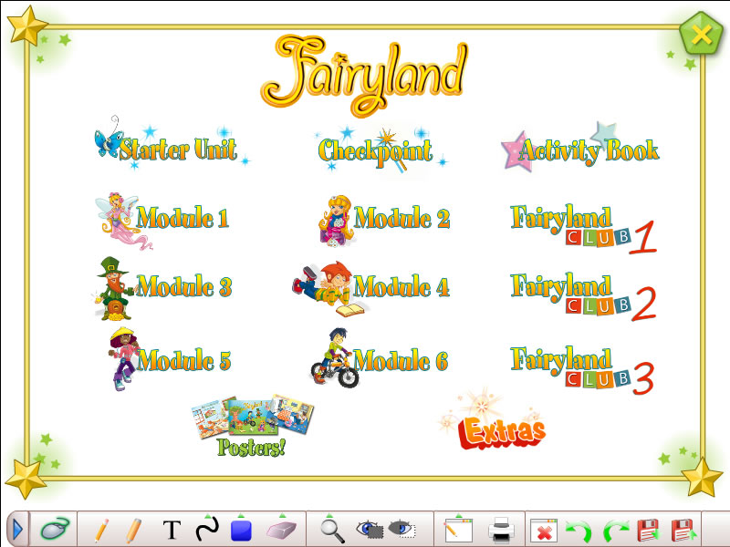Image resolution: width=730 pixels, height=547 pixels.
Task: Select the thin pencil tool
Action: tap(101, 529)
